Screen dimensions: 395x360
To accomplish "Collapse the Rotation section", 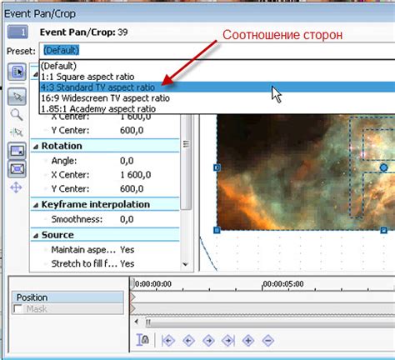I will click(36, 147).
